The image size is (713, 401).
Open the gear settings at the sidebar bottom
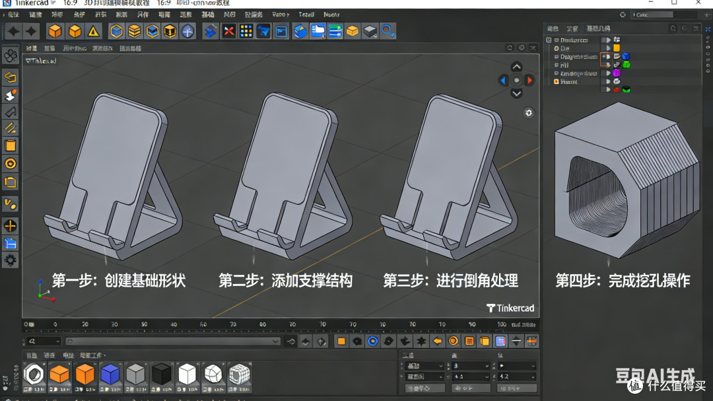[11, 260]
